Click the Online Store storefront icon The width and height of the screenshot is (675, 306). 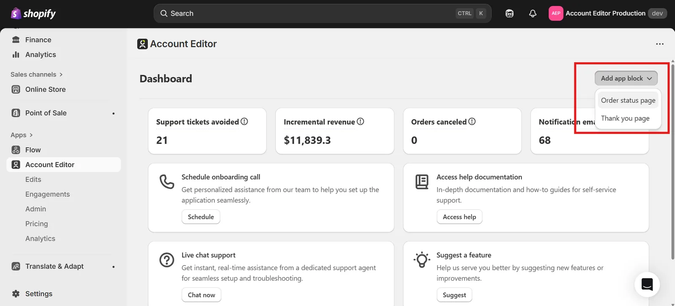click(x=16, y=89)
